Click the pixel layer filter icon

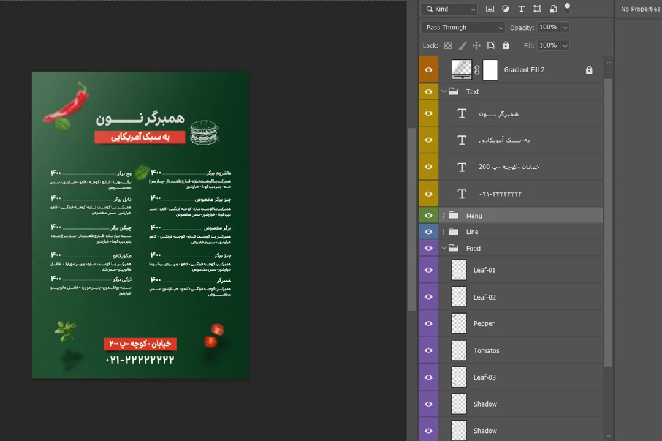[x=490, y=9]
